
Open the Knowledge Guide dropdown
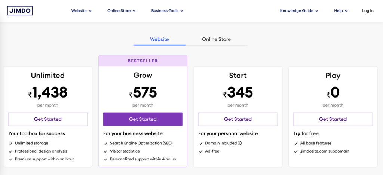[x=299, y=11]
